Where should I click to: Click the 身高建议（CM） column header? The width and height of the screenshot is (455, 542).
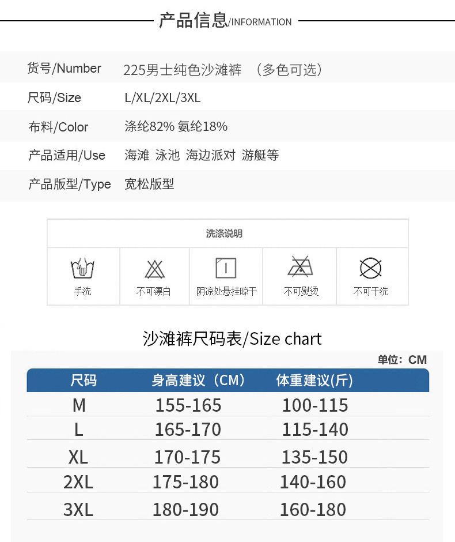[x=199, y=381]
